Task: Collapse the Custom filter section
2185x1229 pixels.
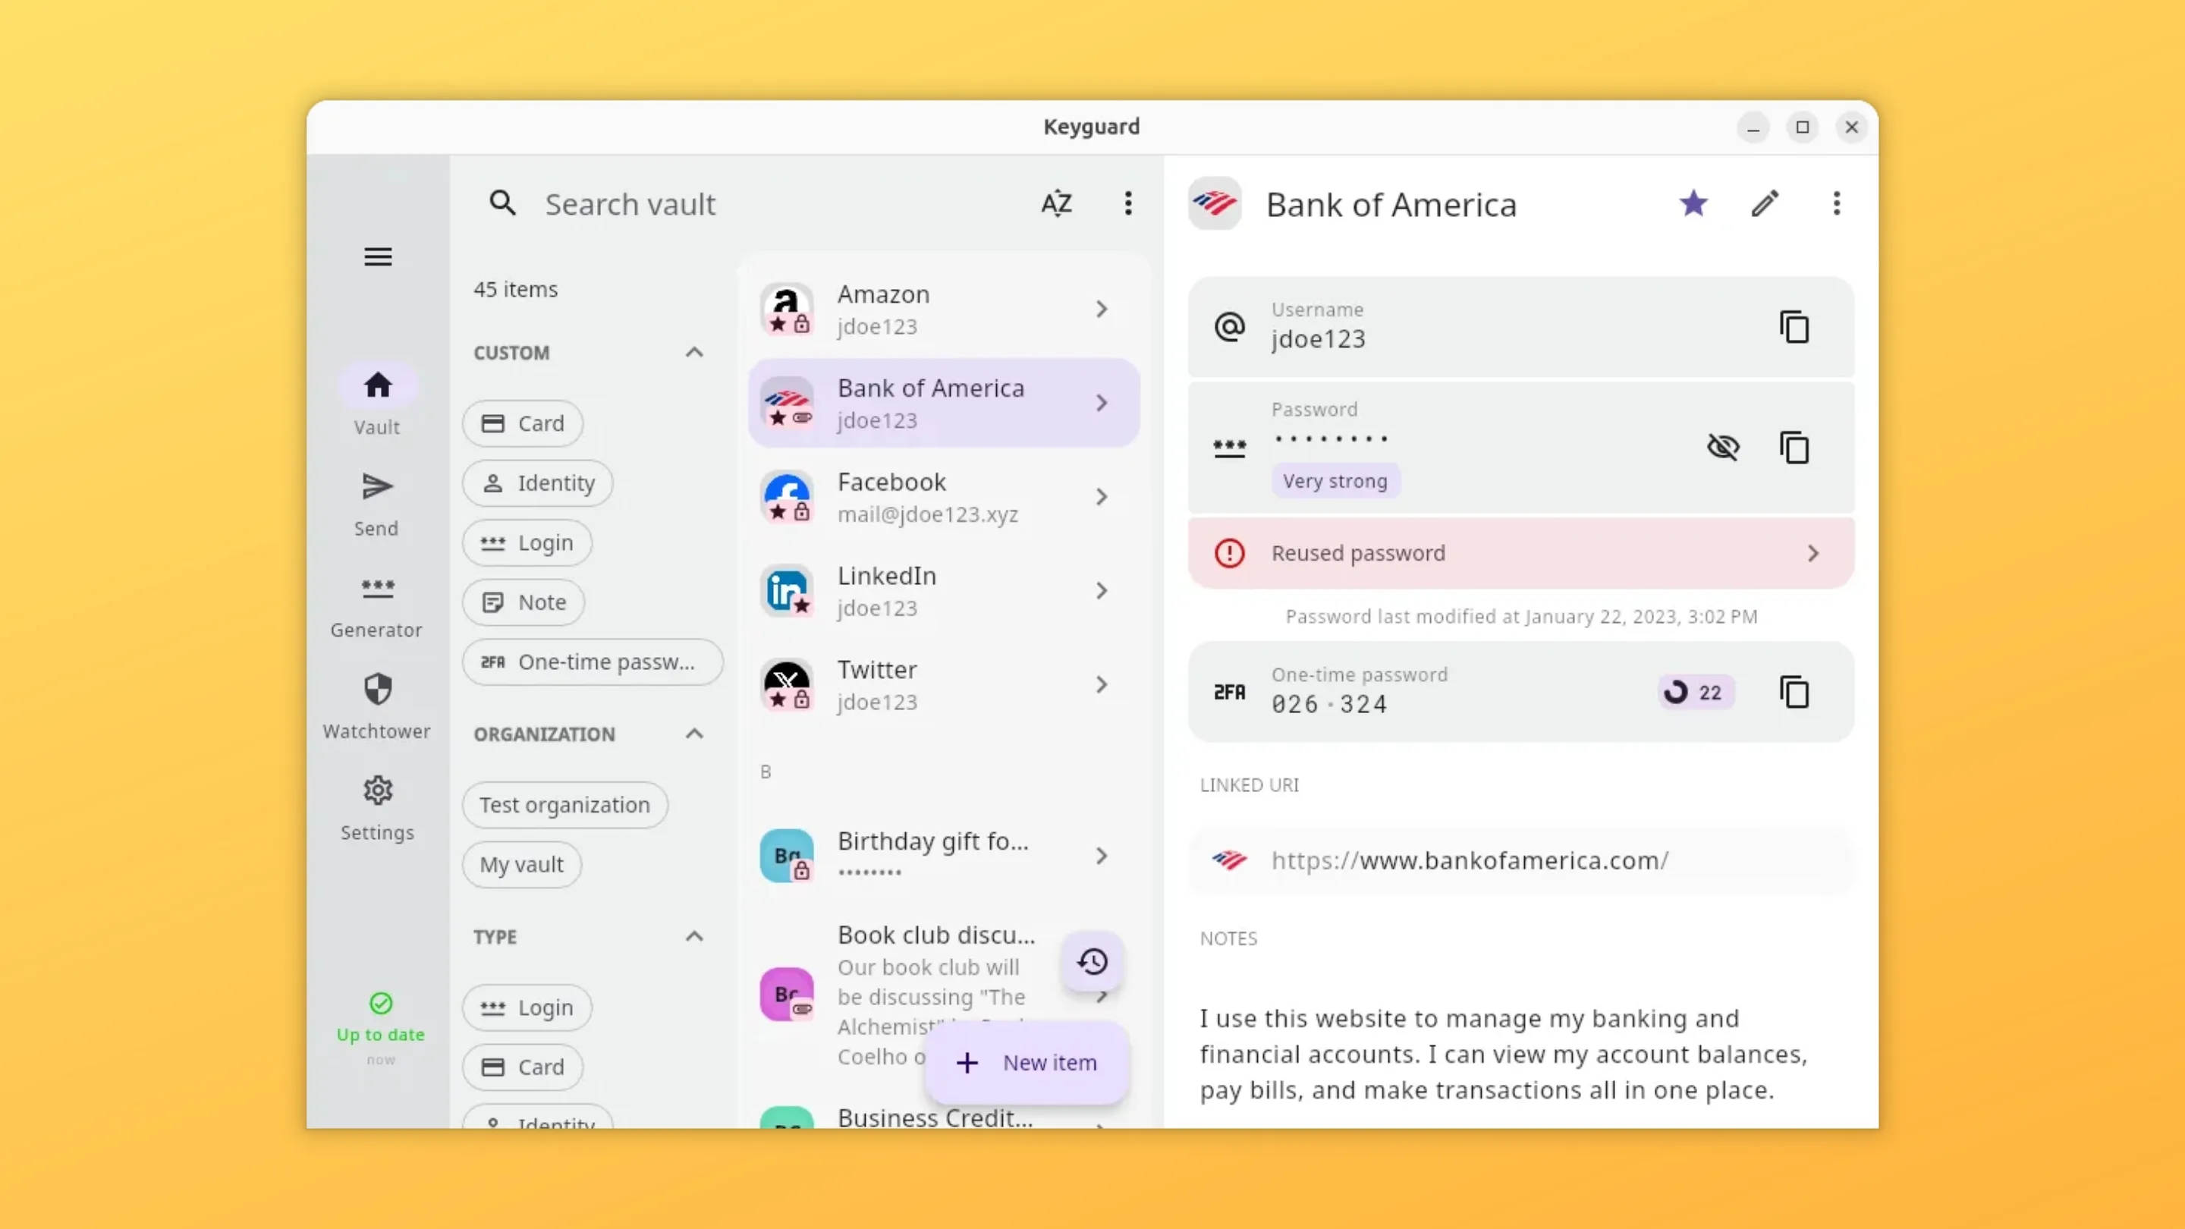Action: coord(694,352)
